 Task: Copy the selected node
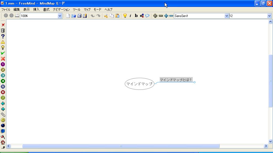112,16
